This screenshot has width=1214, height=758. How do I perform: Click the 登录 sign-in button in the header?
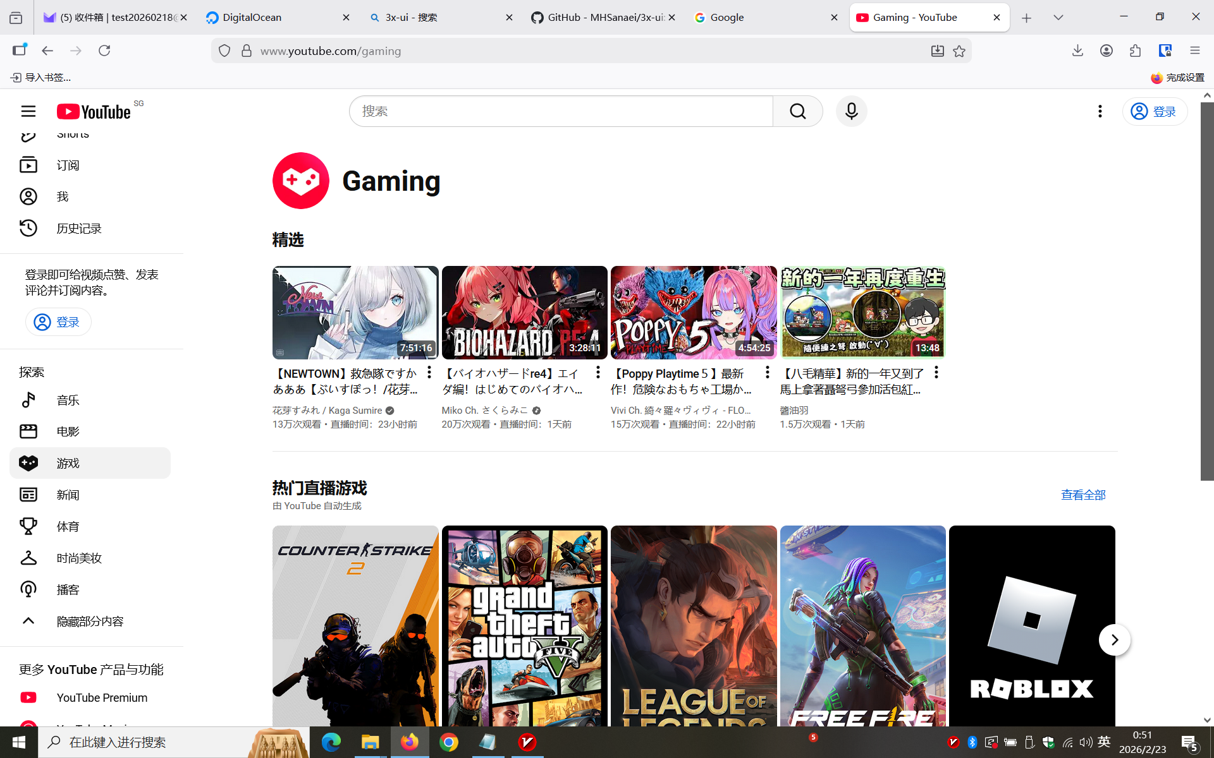[1155, 112]
